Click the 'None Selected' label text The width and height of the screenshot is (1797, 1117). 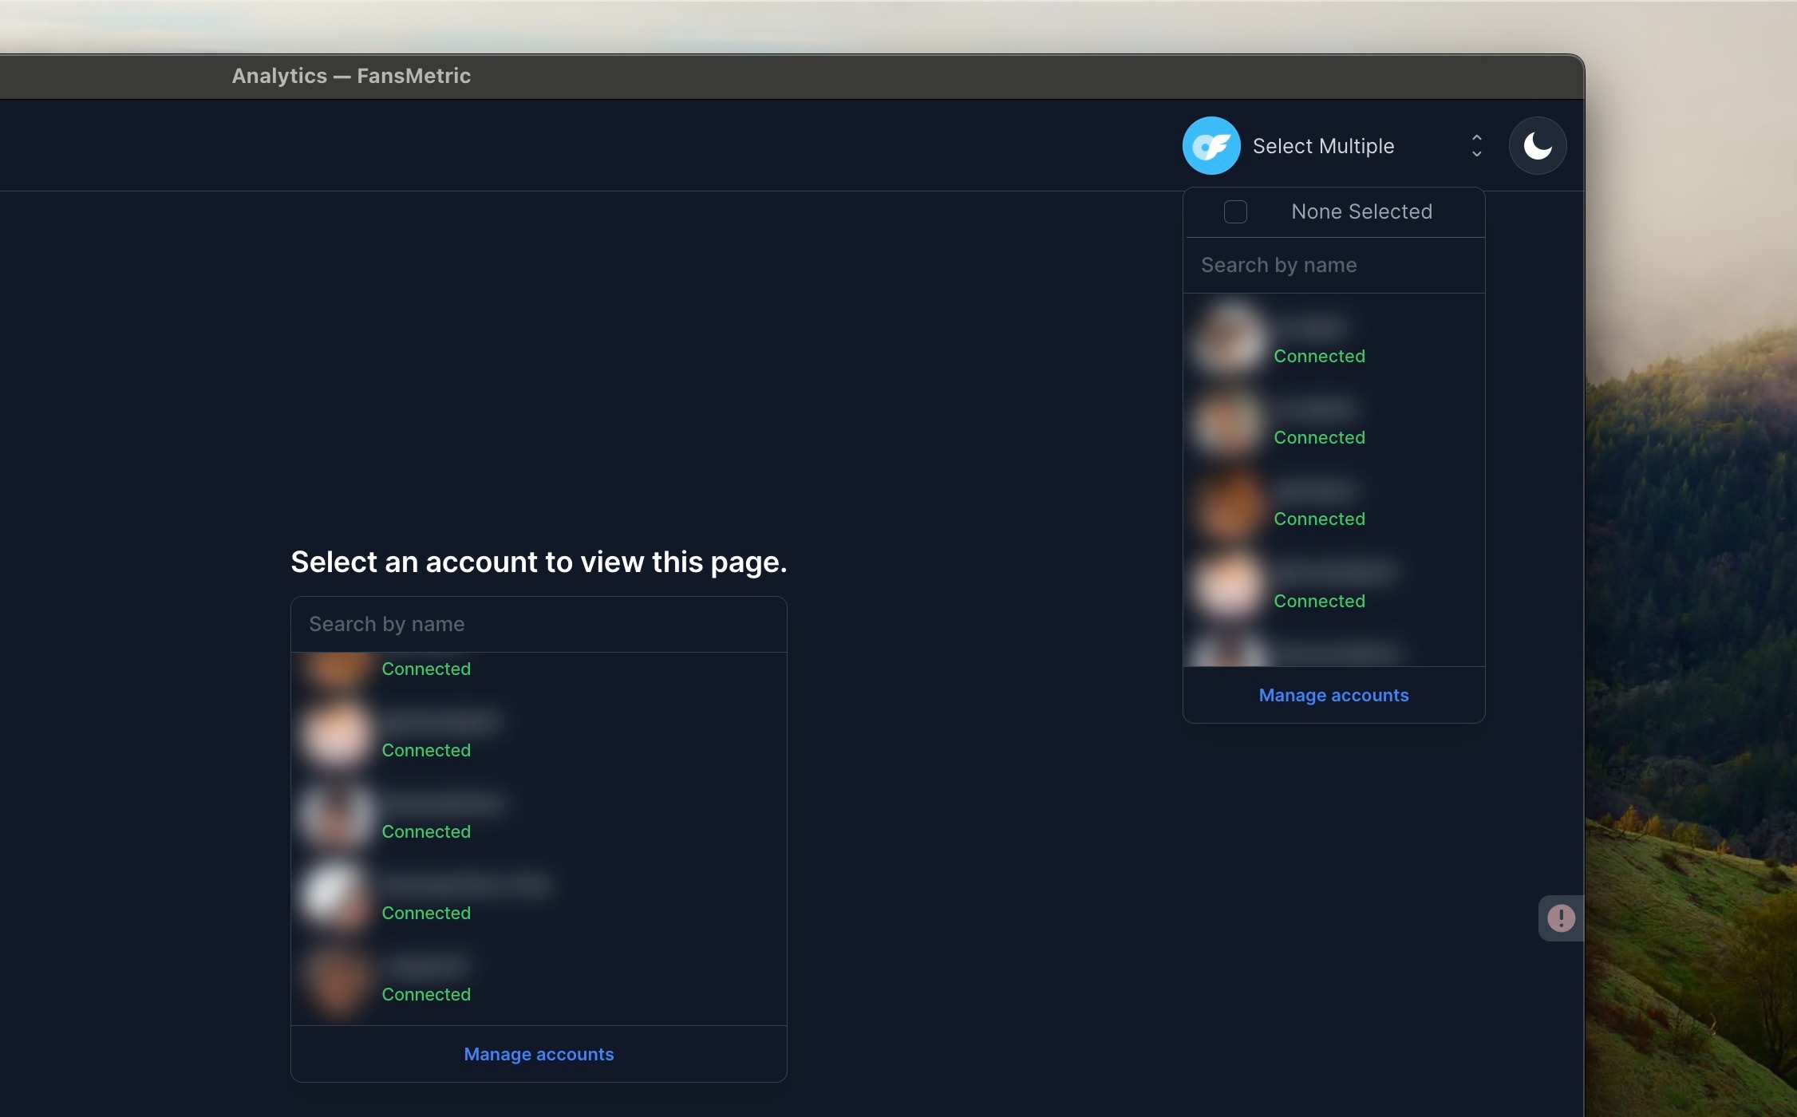1361,211
